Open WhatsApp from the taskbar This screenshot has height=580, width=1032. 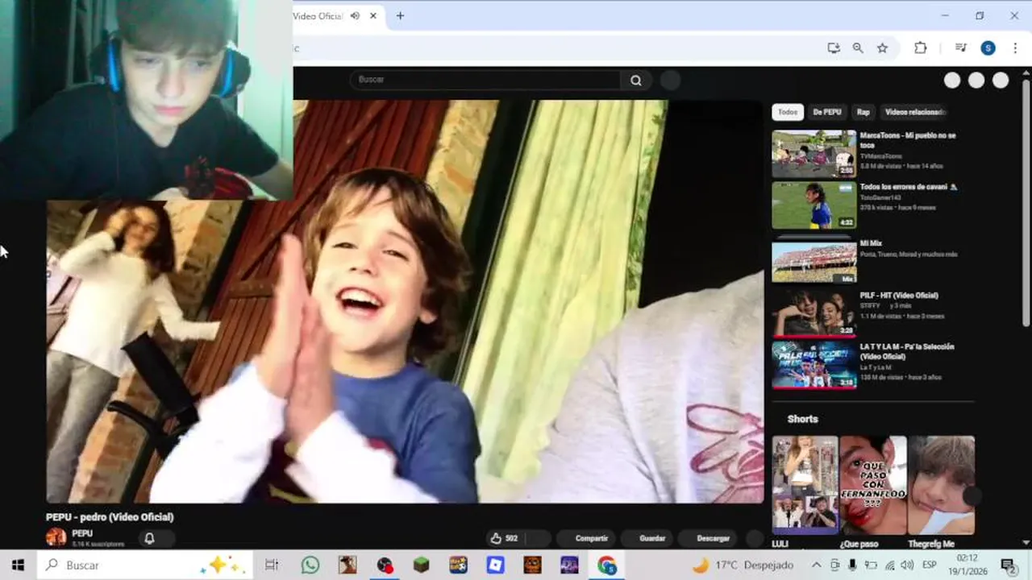tap(310, 565)
